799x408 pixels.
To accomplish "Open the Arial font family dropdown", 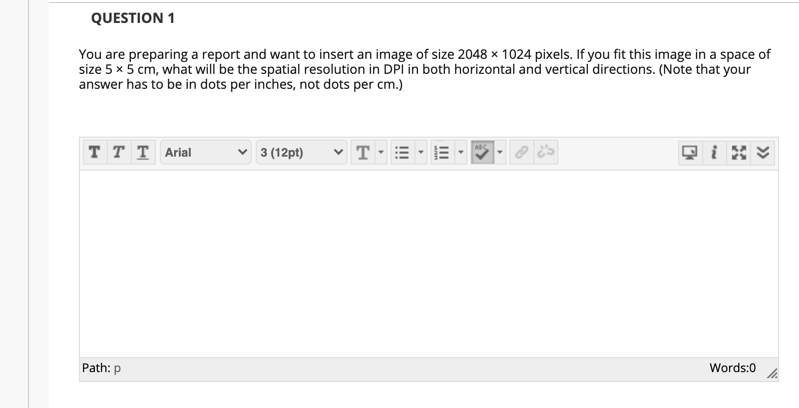I will 206,152.
